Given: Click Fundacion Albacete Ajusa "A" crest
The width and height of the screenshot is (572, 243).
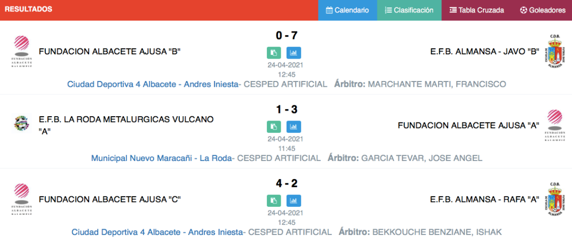Looking at the screenshot, I should [554, 125].
